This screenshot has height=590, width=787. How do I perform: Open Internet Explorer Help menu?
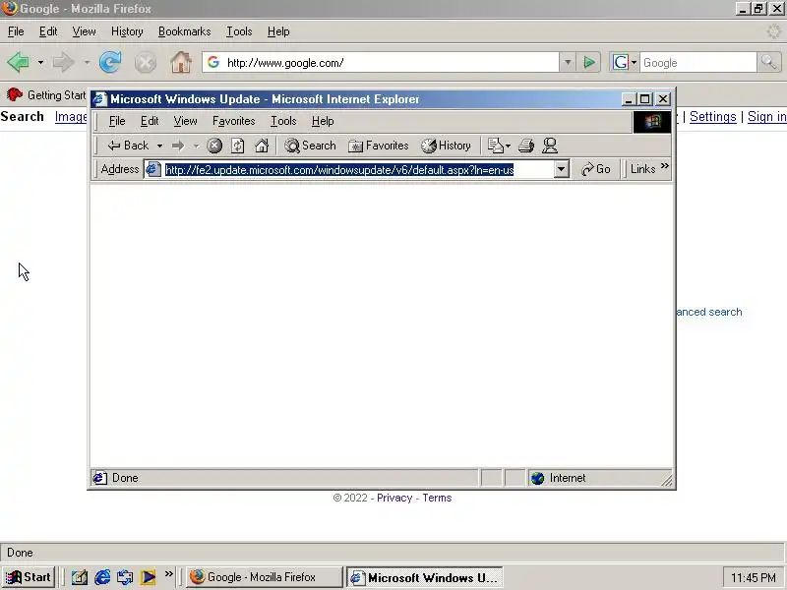point(323,121)
